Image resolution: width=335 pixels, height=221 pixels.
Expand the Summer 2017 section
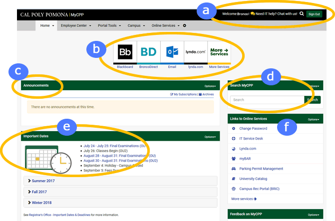coord(120,181)
